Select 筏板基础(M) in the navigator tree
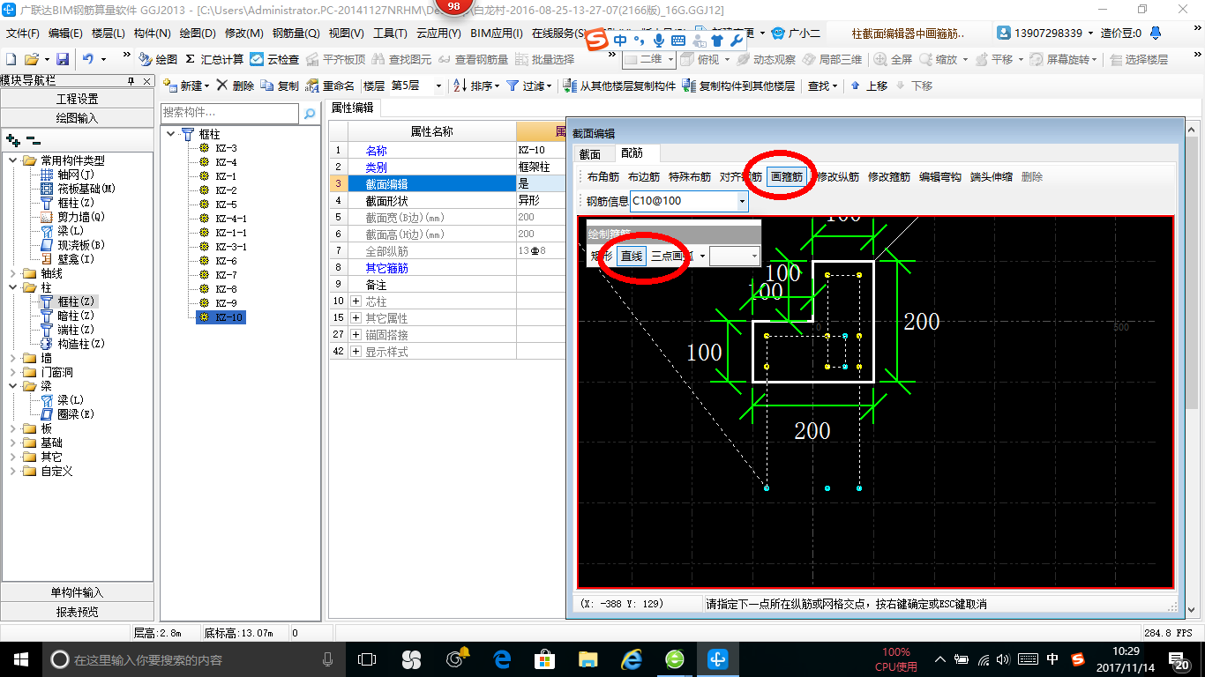Image resolution: width=1205 pixels, height=677 pixels. pos(78,189)
